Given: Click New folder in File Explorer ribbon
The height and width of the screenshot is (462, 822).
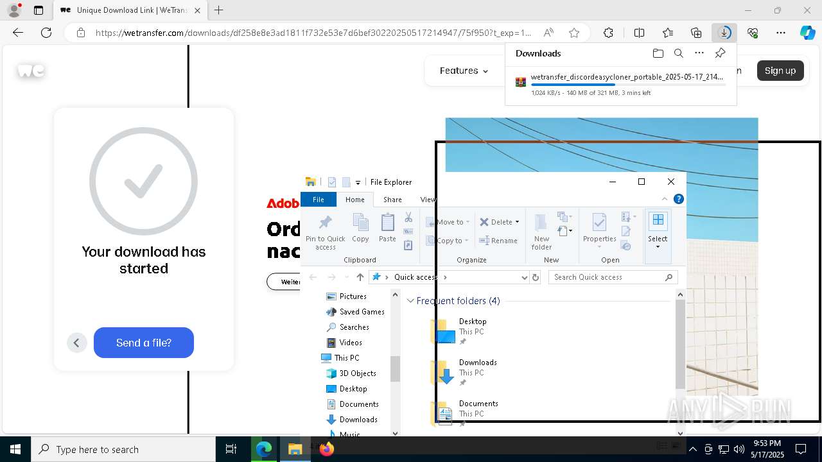Looking at the screenshot, I should coord(541,232).
